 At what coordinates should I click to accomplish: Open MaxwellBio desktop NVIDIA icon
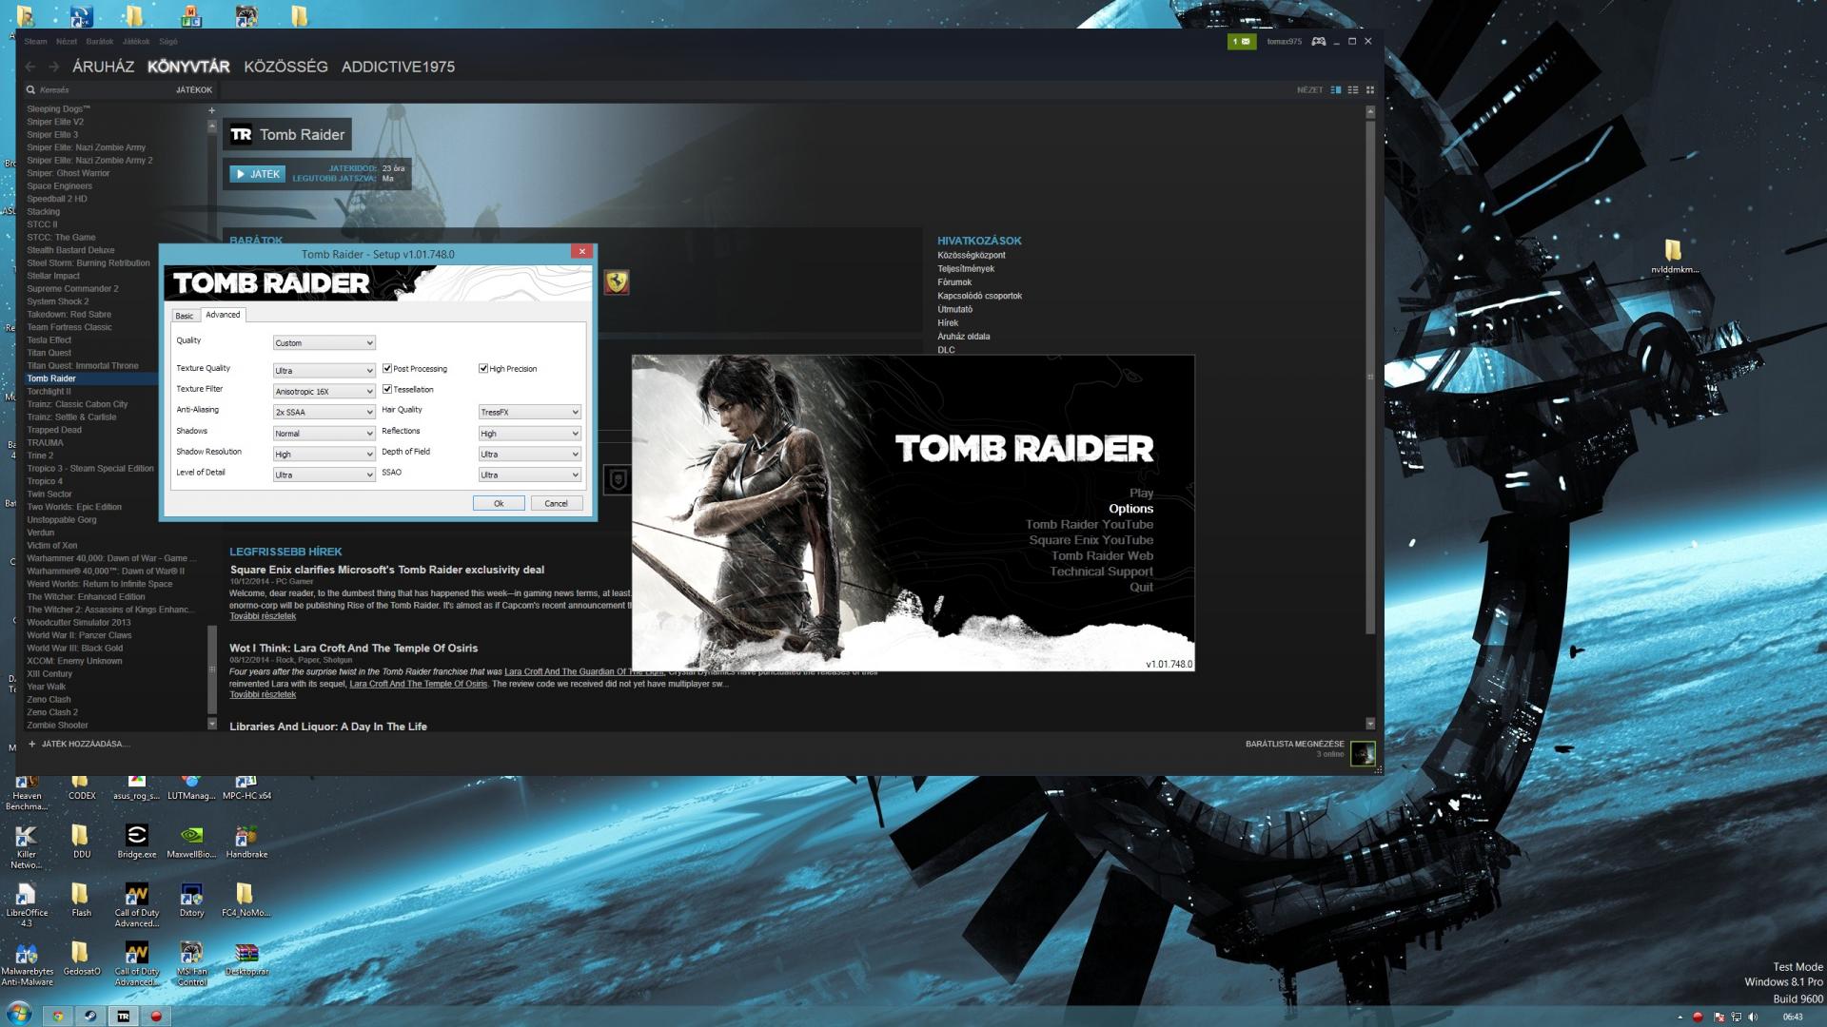tap(191, 841)
